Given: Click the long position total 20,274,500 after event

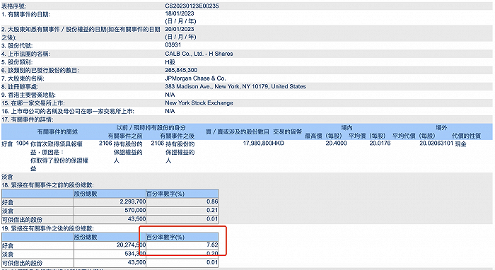Looking at the screenshot, I should pos(132,245).
